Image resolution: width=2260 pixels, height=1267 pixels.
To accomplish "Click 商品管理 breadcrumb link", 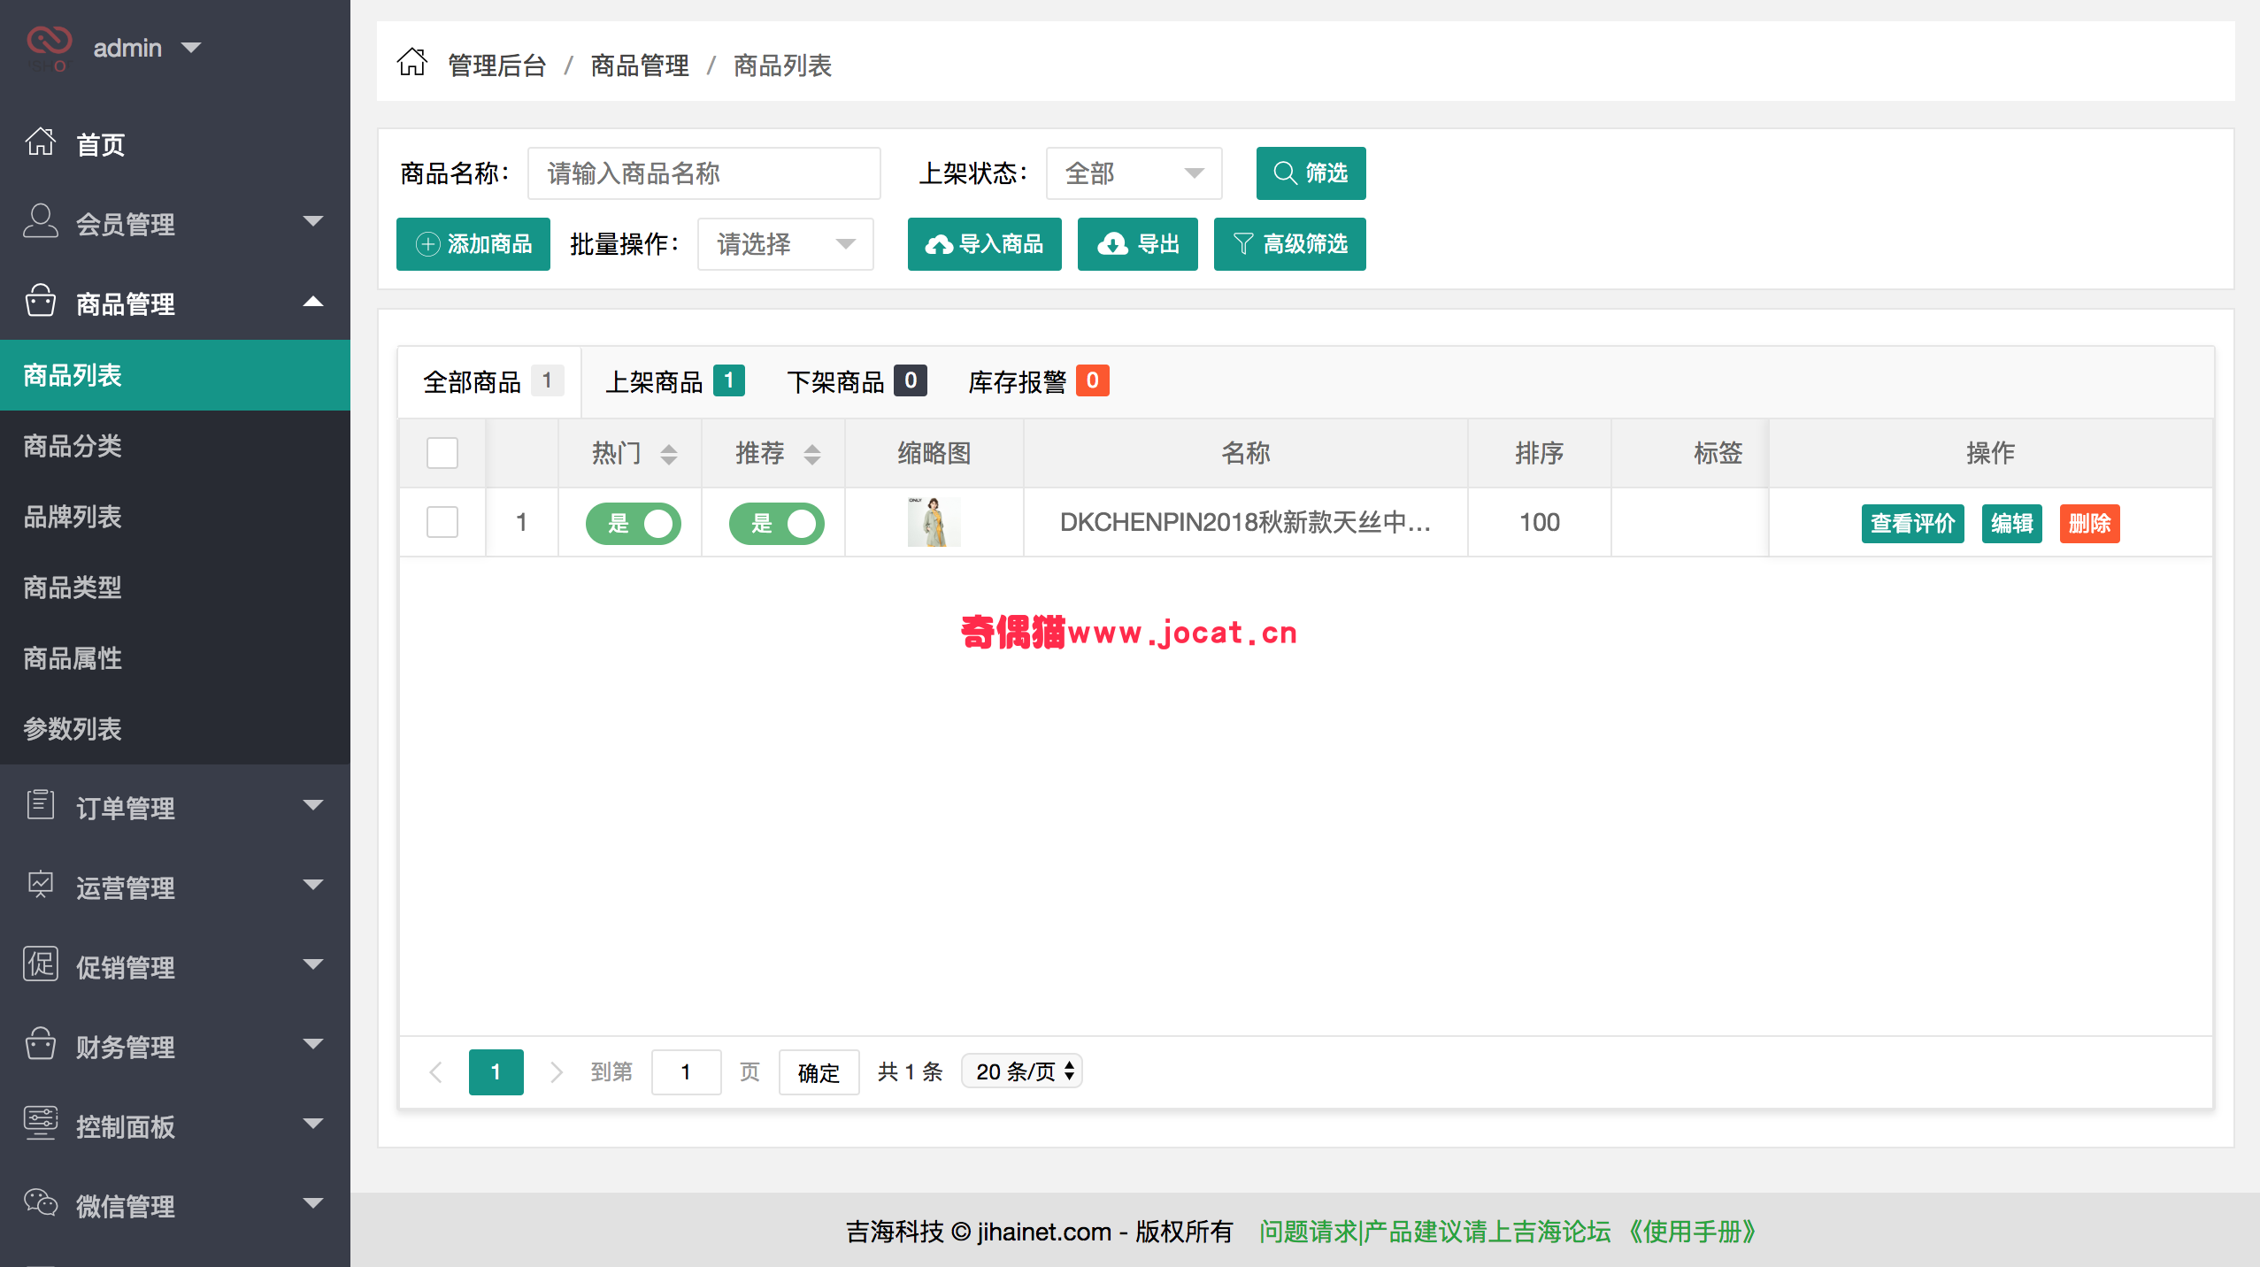I will click(x=639, y=65).
